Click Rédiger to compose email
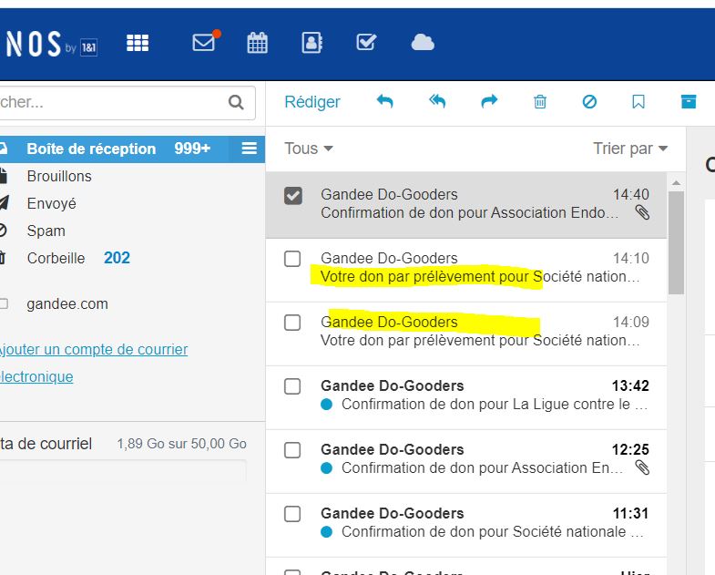The height and width of the screenshot is (575, 715). pyautogui.click(x=312, y=102)
